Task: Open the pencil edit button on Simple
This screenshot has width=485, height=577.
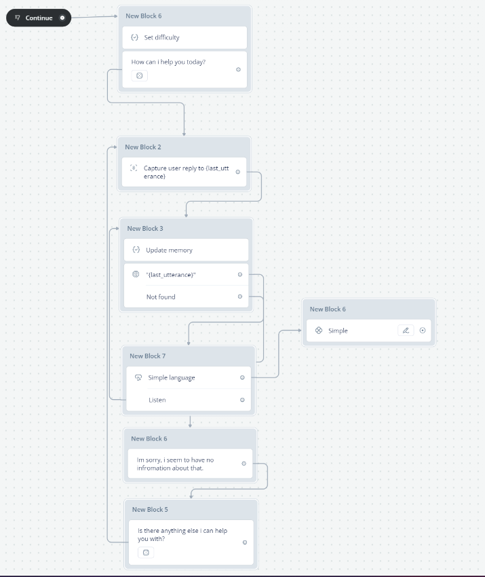Action: tap(406, 331)
